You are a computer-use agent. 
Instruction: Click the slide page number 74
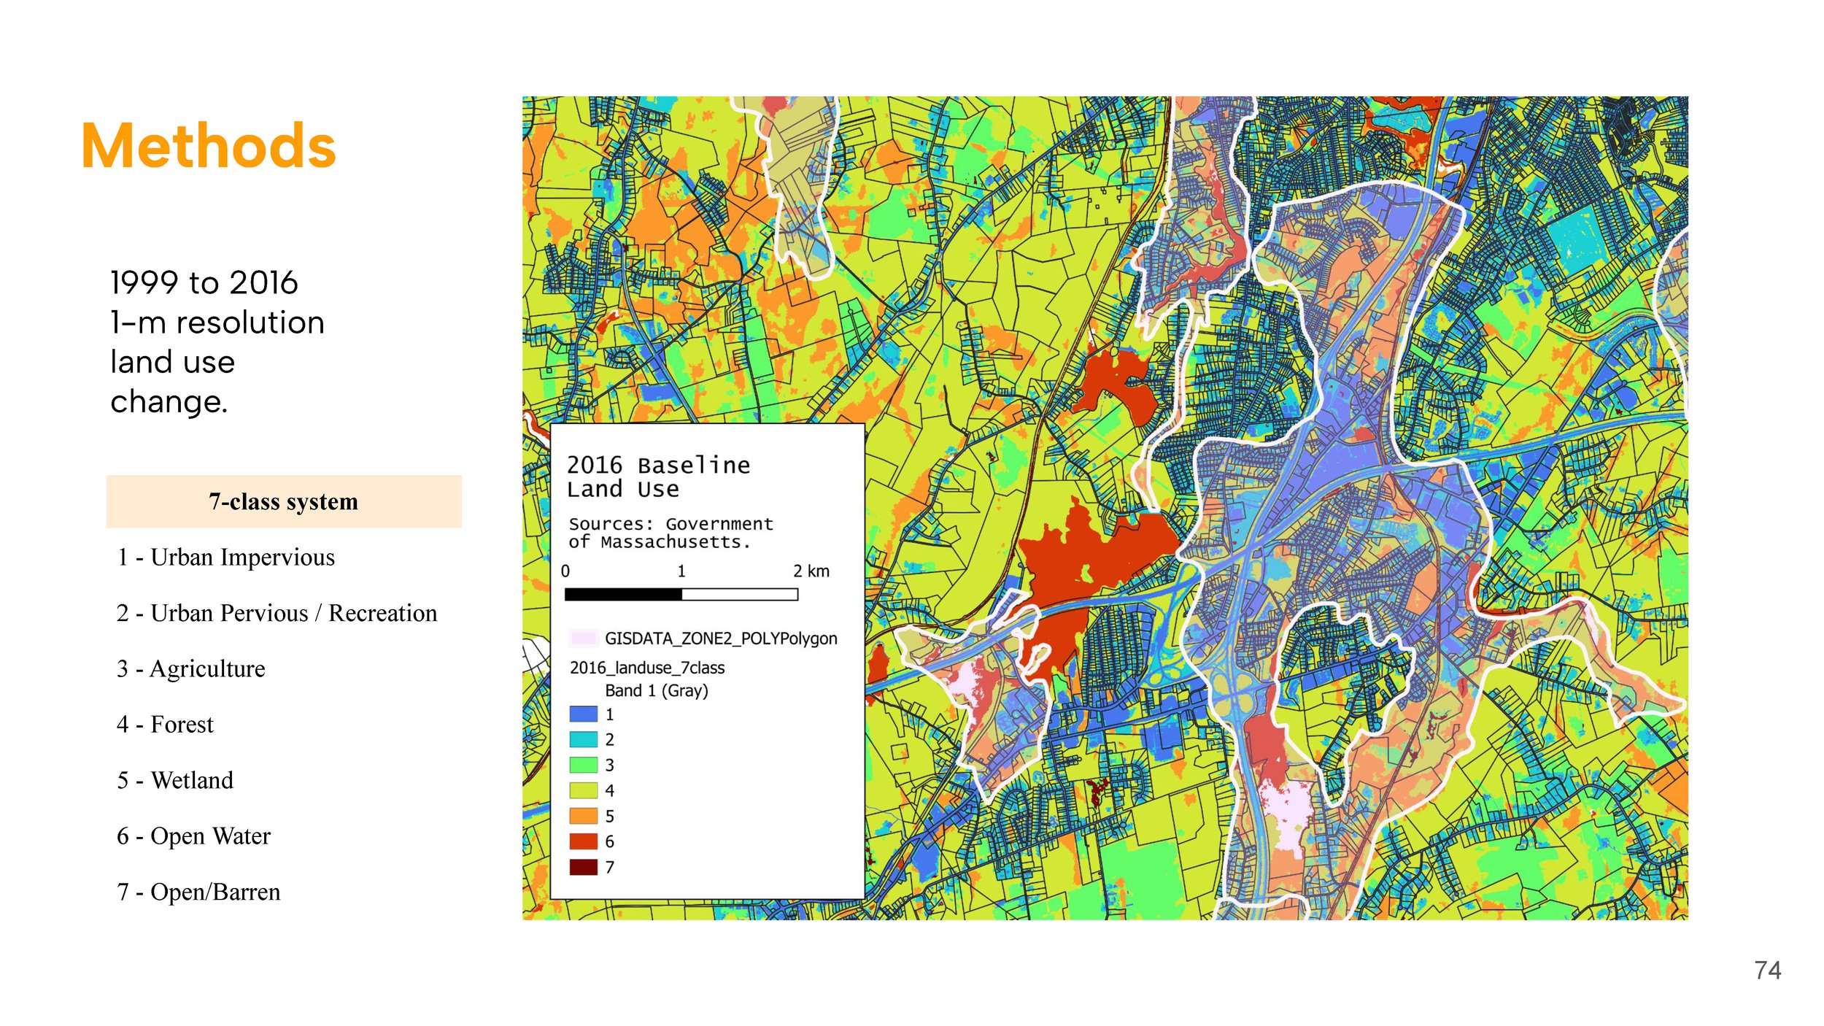(x=1768, y=971)
